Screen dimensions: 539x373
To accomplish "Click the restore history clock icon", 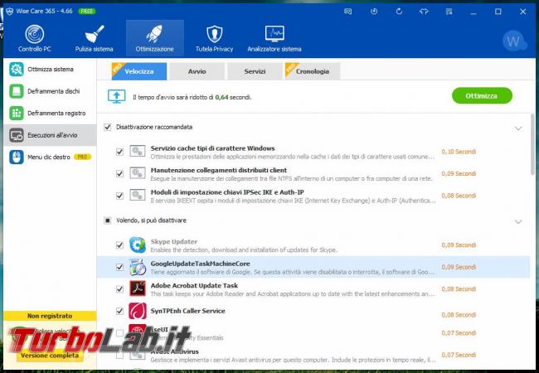I will pyautogui.click(x=374, y=12).
